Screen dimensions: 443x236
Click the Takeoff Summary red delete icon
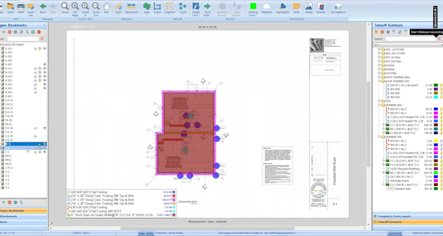(x=382, y=32)
